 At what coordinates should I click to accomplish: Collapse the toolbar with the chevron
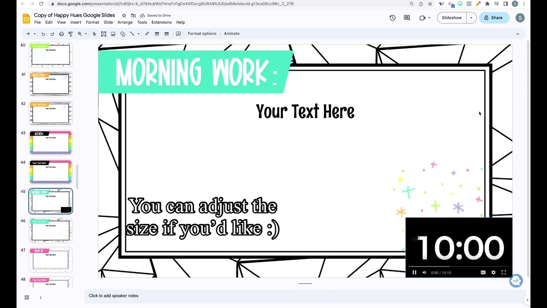pyautogui.click(x=518, y=33)
